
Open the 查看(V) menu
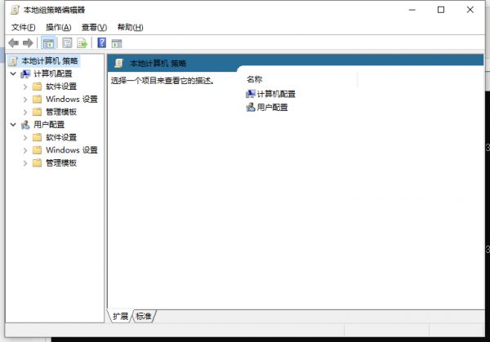tap(94, 27)
